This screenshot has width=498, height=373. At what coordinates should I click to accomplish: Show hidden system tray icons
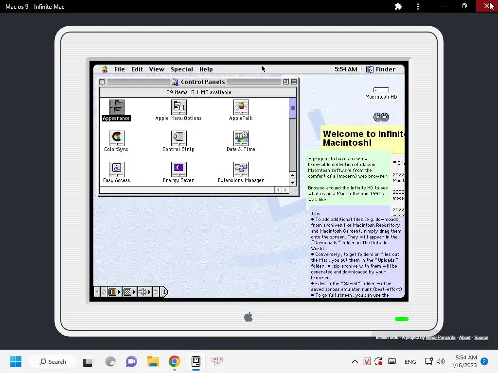(x=355, y=361)
